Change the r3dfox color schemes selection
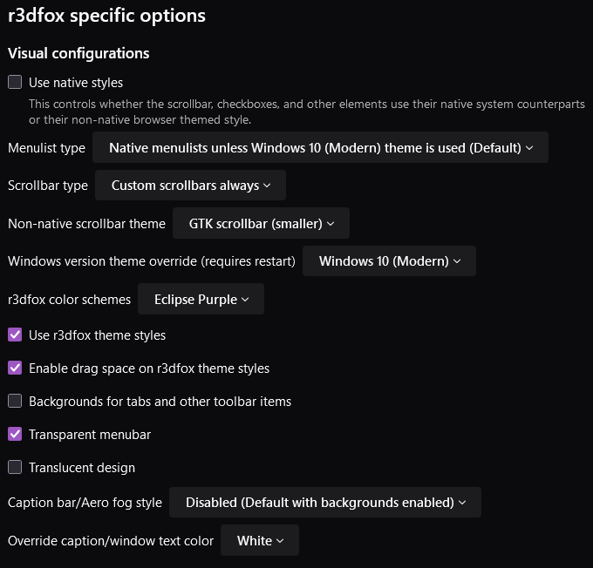The height and width of the screenshot is (568, 593). [201, 300]
